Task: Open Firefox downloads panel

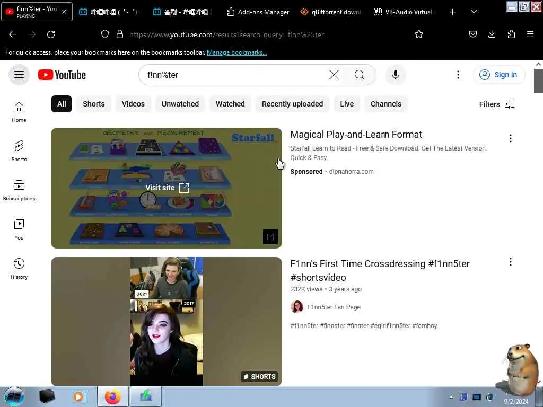Action: tap(492, 34)
